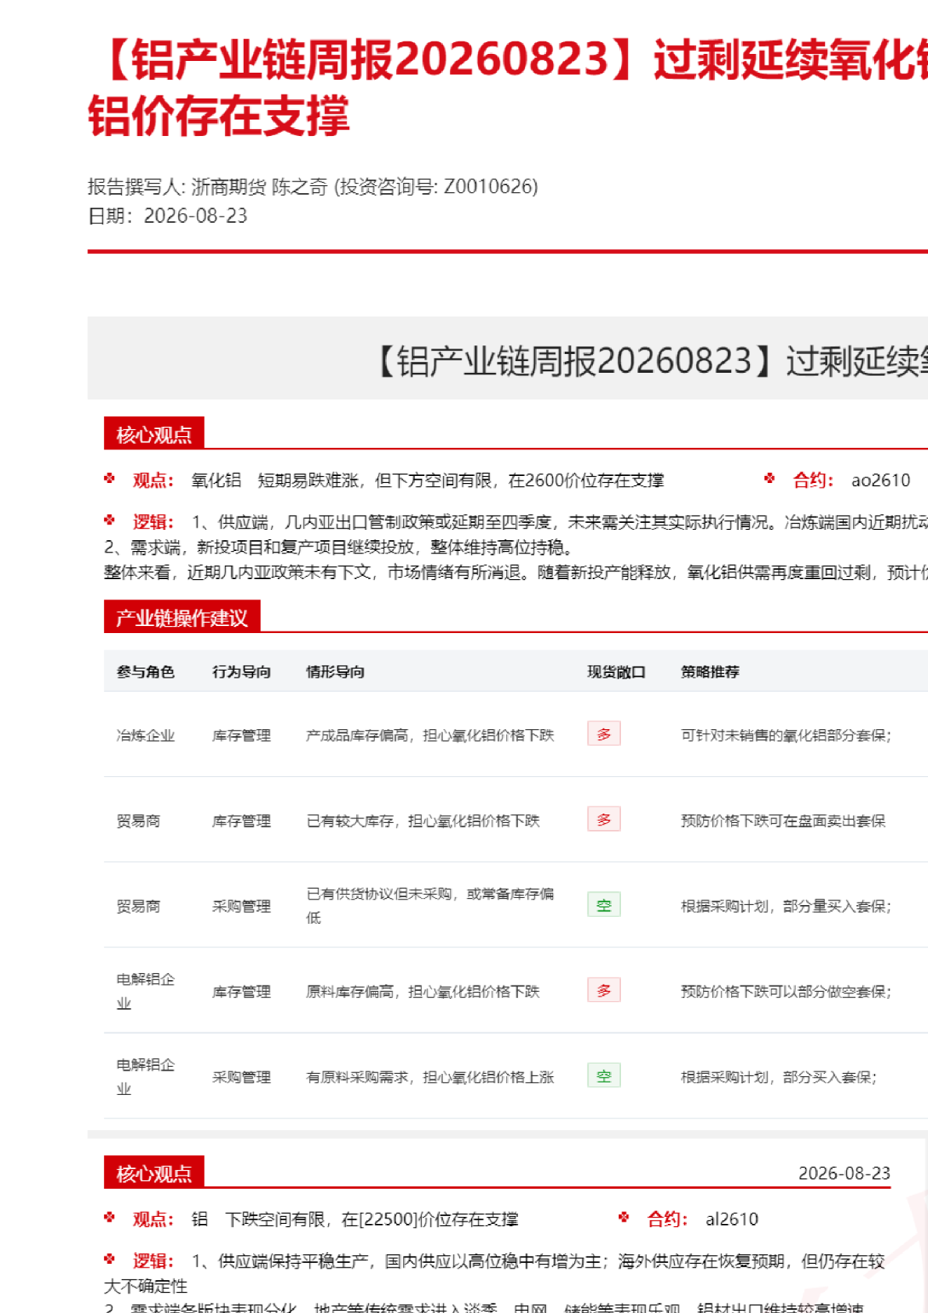Image resolution: width=928 pixels, height=1313 pixels.
Task: Click the contract value ao2610
Action: point(880,480)
